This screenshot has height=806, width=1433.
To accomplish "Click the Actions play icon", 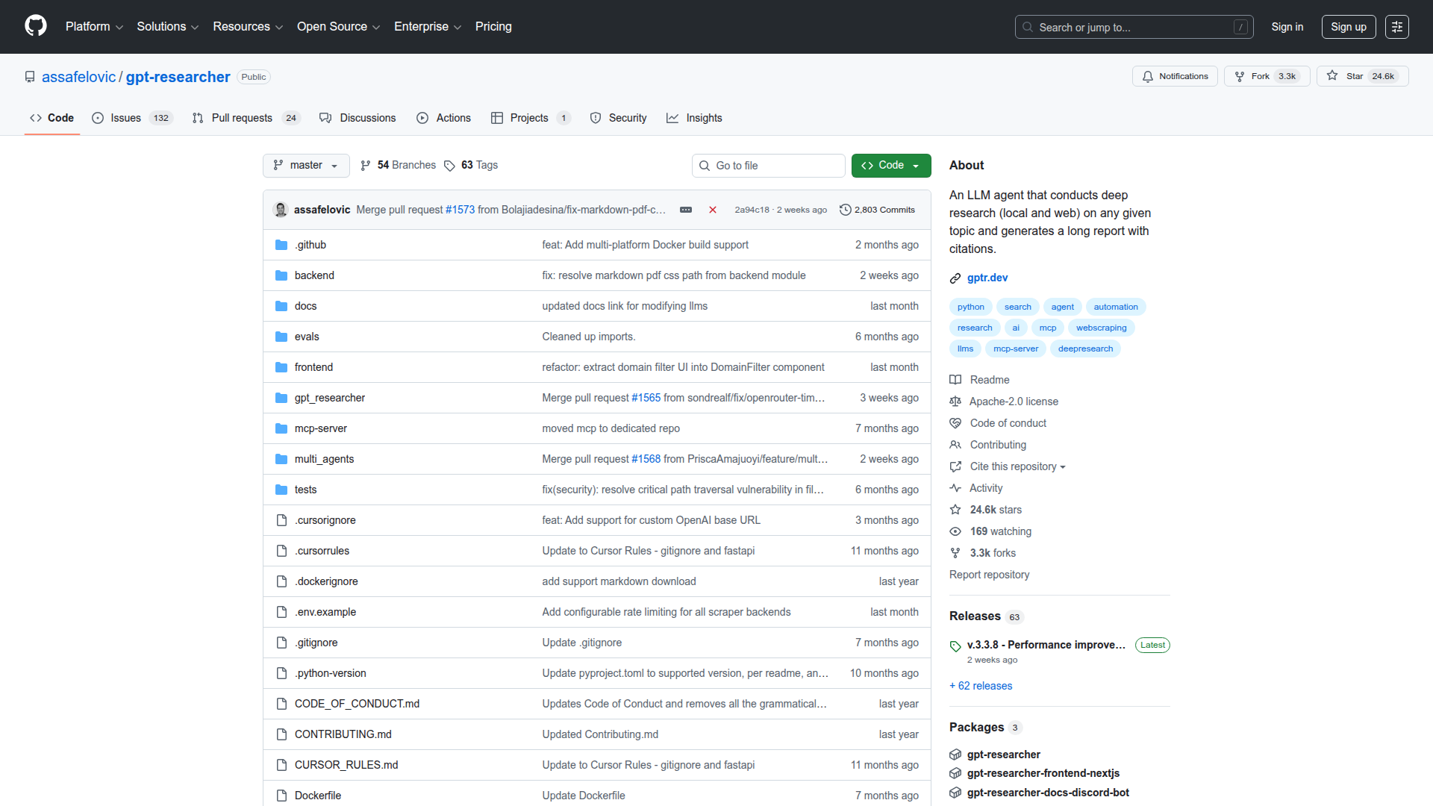I will coord(424,118).
